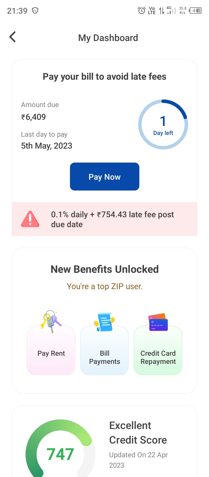Tap the battery indicator icon
This screenshot has height=477, width=209.
tap(195, 11)
